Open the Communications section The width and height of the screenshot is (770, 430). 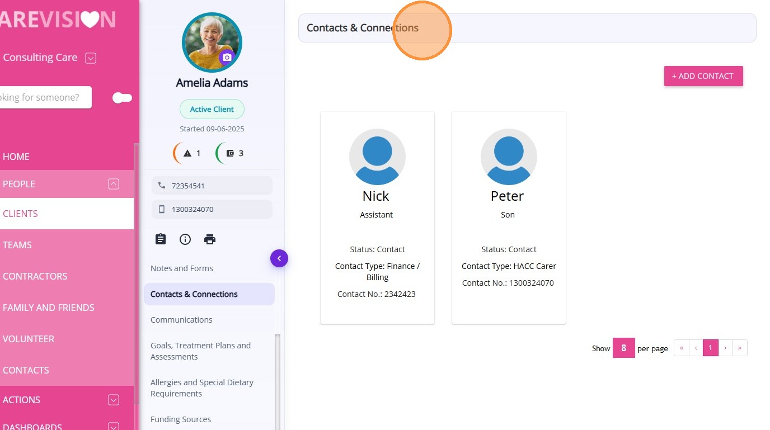pos(181,320)
